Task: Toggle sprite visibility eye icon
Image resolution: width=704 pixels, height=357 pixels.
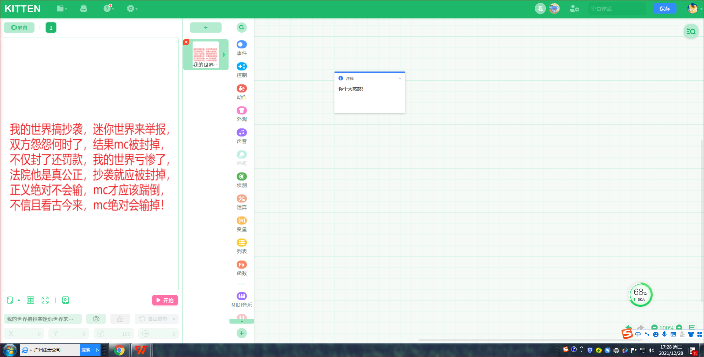Action: (x=96, y=319)
